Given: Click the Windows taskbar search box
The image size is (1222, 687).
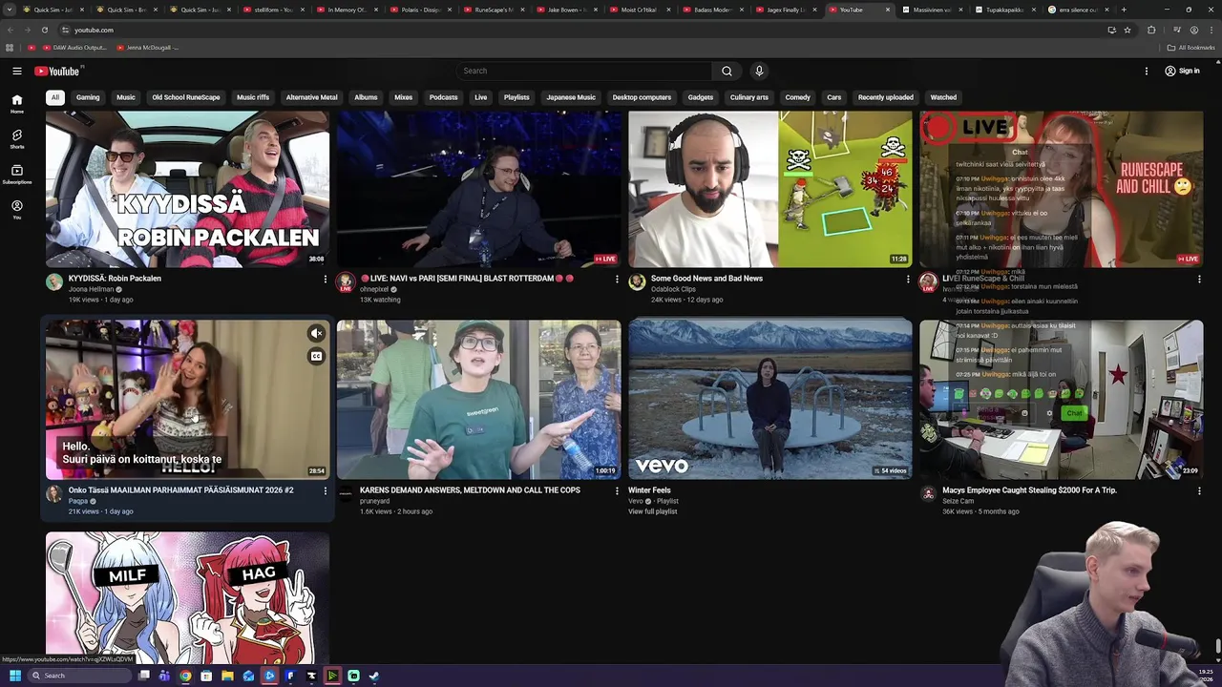Looking at the screenshot, I should [x=80, y=676].
